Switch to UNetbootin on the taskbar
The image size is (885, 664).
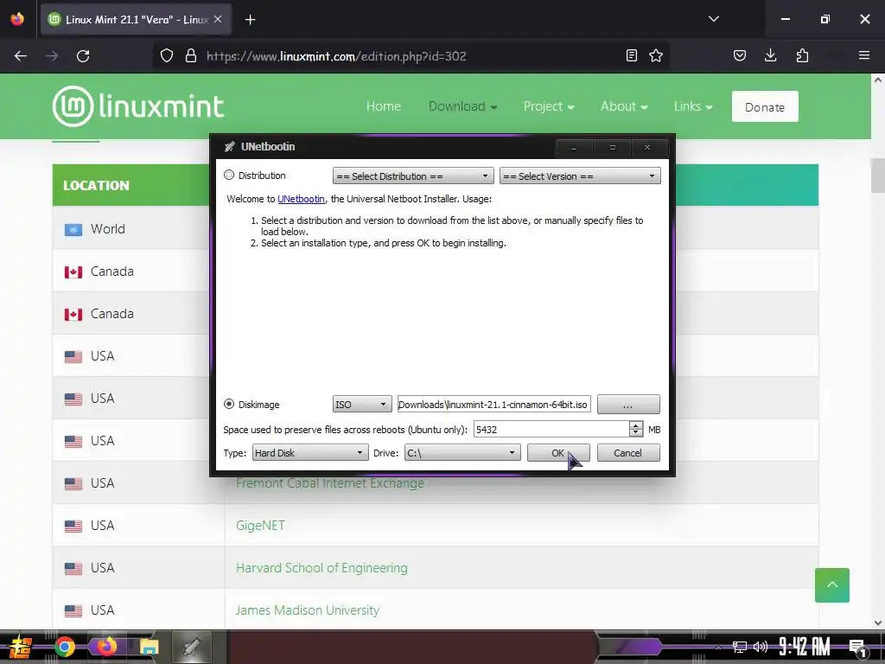click(191, 647)
